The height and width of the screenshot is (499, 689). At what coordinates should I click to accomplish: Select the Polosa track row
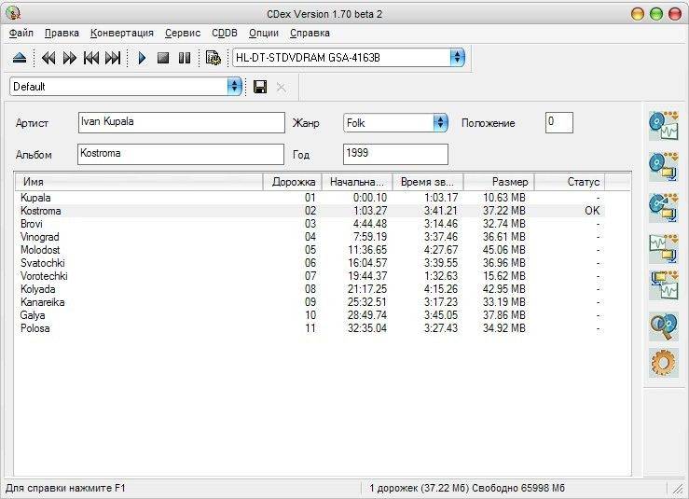point(310,328)
